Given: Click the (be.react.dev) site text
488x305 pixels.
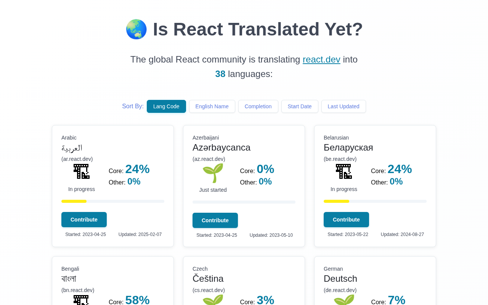Looking at the screenshot, I should point(340,159).
